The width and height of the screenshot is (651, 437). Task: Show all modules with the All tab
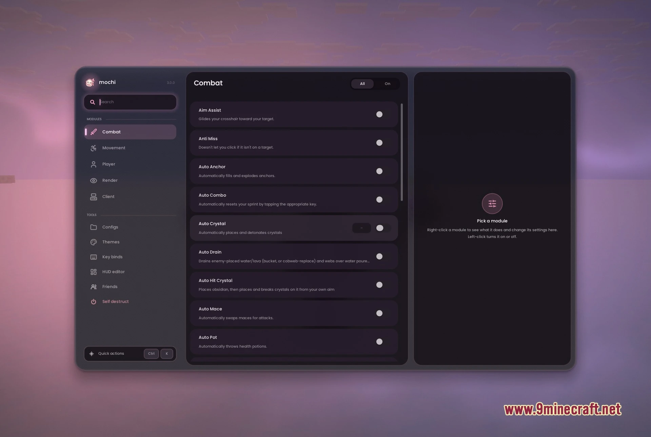[x=362, y=84]
